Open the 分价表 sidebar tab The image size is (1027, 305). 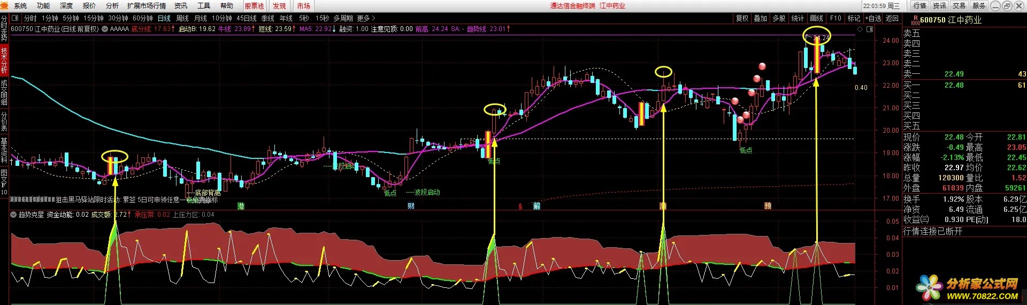pyautogui.click(x=4, y=121)
